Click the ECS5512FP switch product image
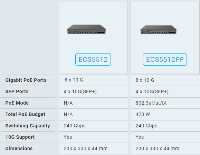200x155 pixels. (x=159, y=30)
